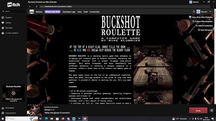The image size is (216, 121).
Task: Open the itch app logo home
Action: (13, 5)
